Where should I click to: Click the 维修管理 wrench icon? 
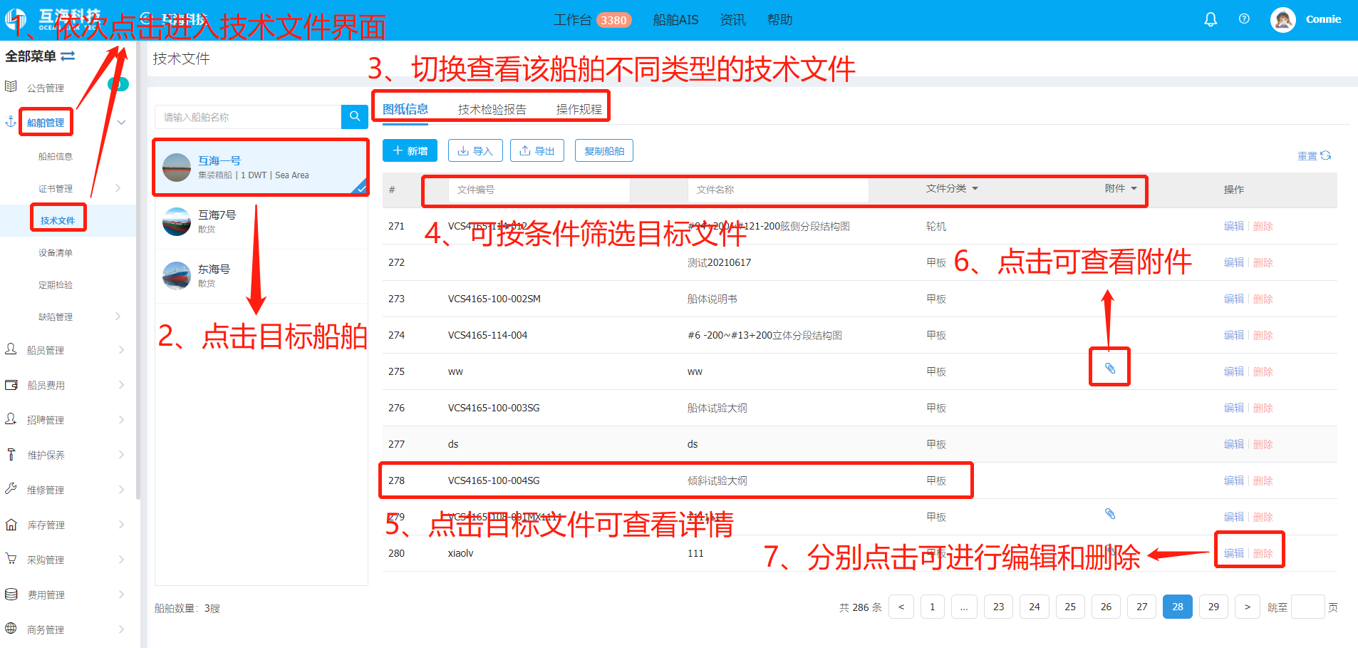(11, 489)
